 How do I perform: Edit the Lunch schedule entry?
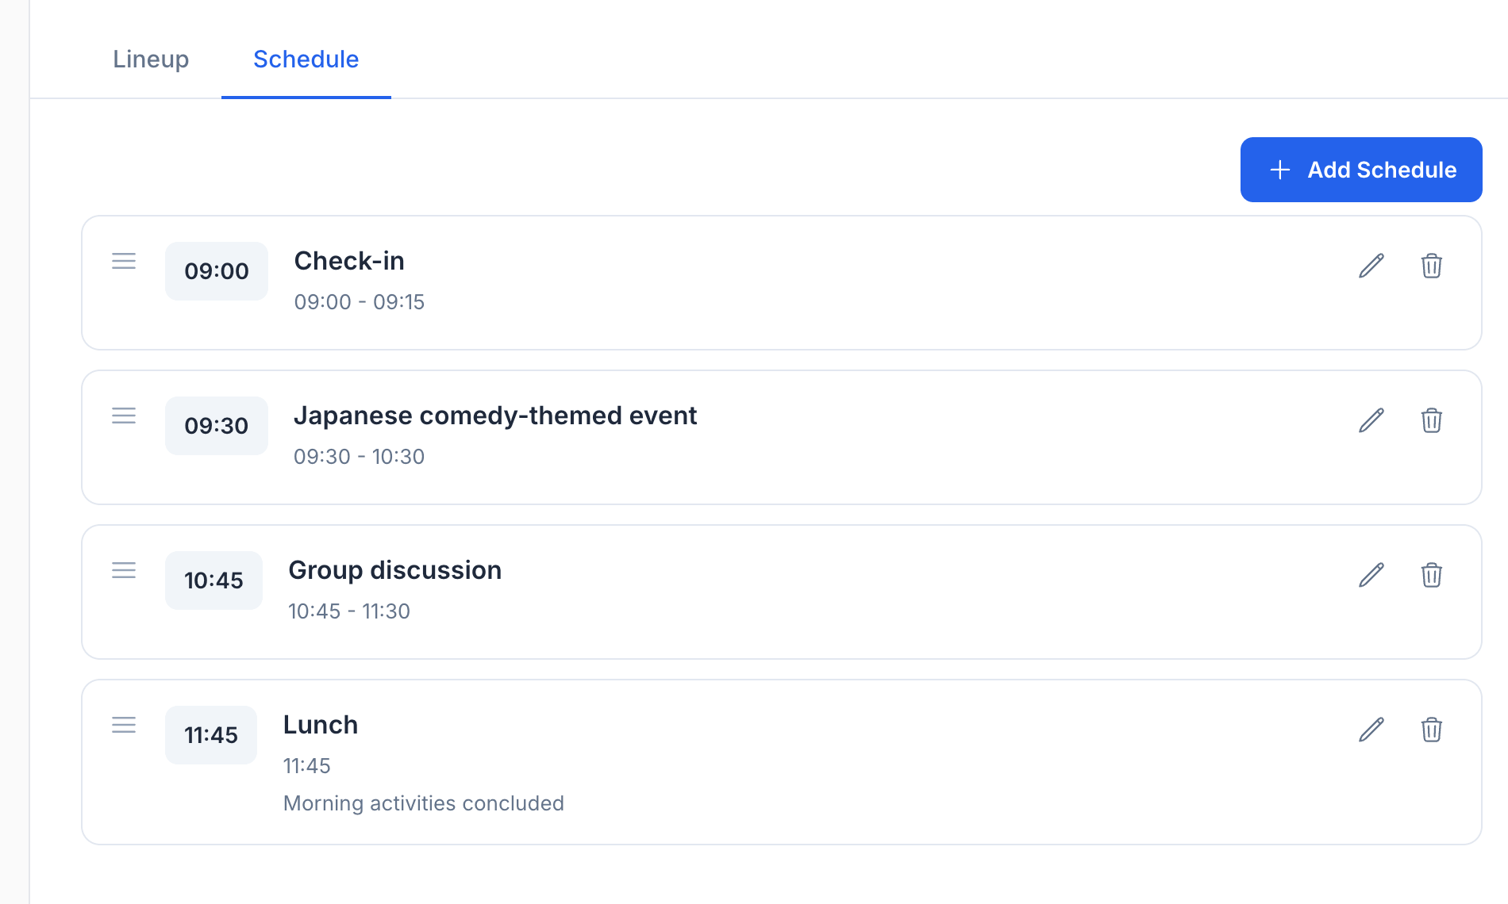(1371, 729)
